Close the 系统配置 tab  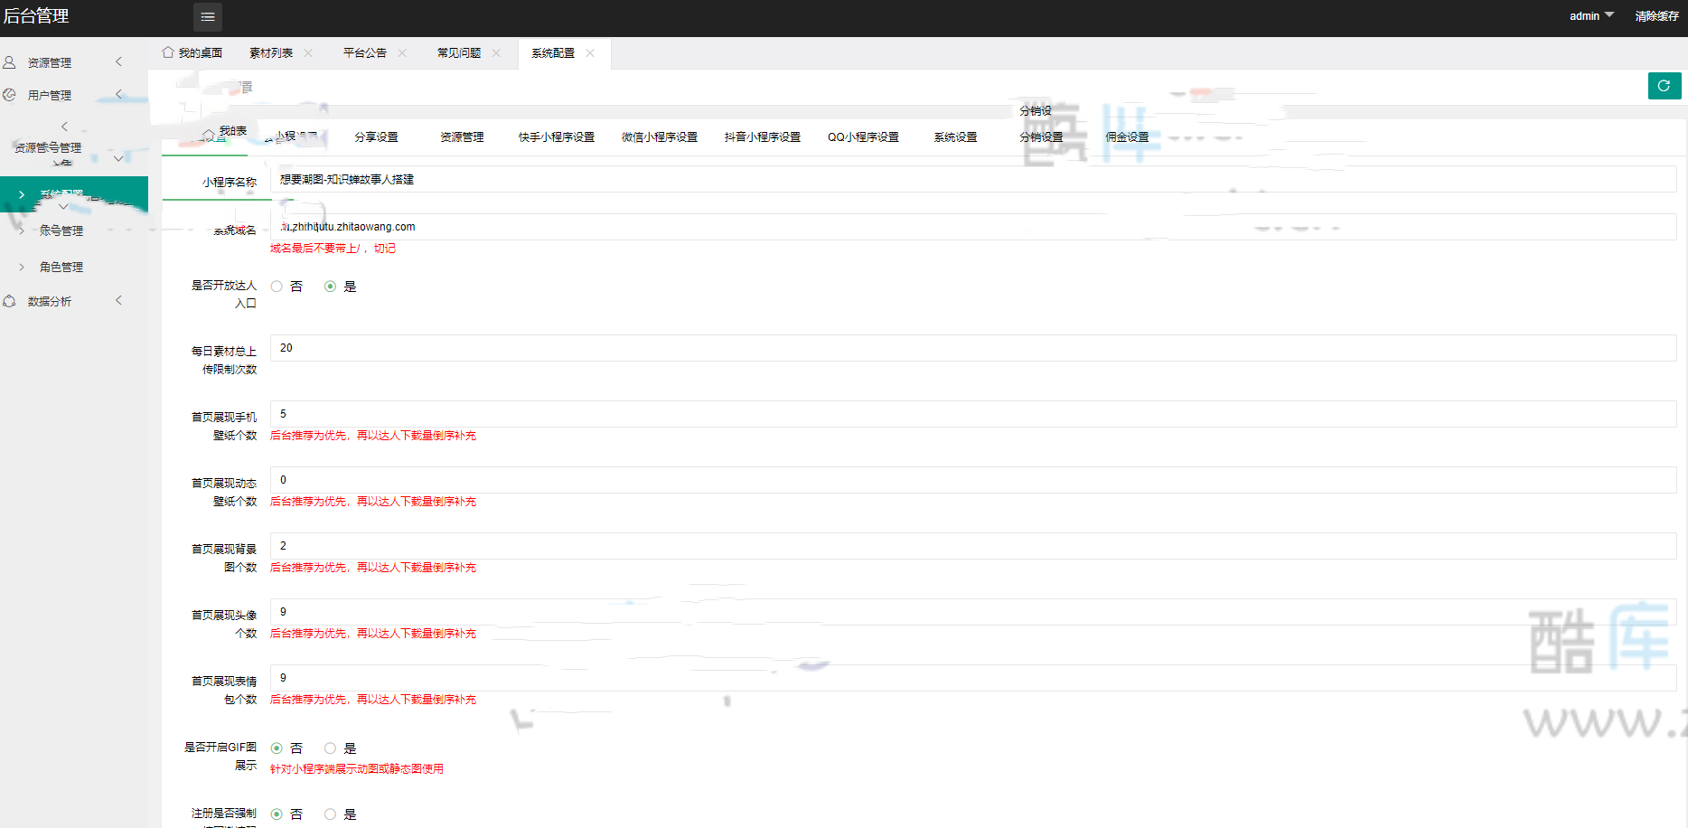point(590,53)
